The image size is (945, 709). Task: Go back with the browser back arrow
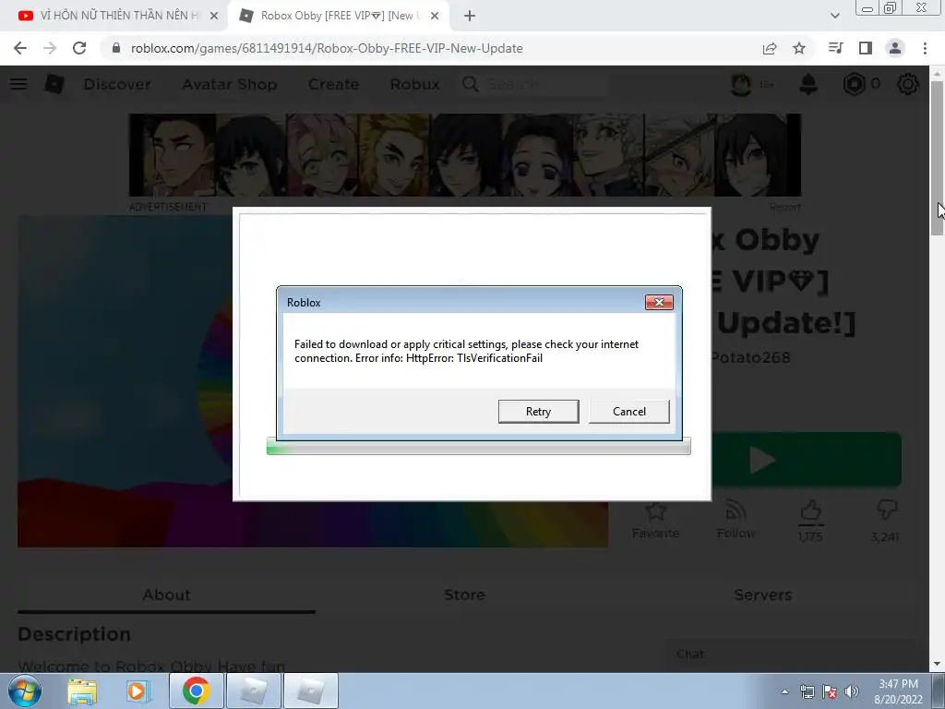pos(20,48)
